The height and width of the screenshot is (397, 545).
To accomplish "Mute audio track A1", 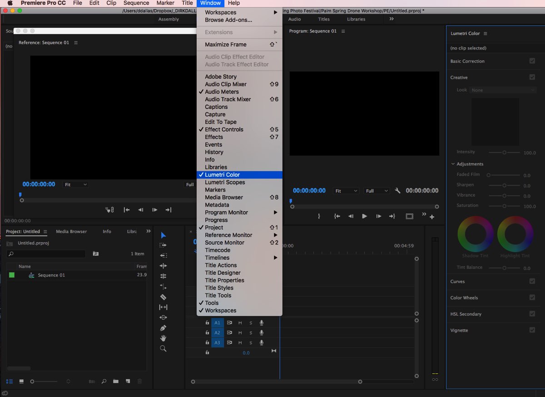I will tap(240, 323).
